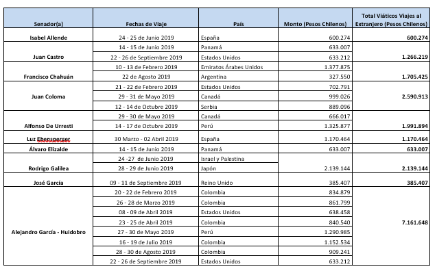Select the Alejandro García - Huidobro cell
Screen dimensions: 437x271
[49, 226]
